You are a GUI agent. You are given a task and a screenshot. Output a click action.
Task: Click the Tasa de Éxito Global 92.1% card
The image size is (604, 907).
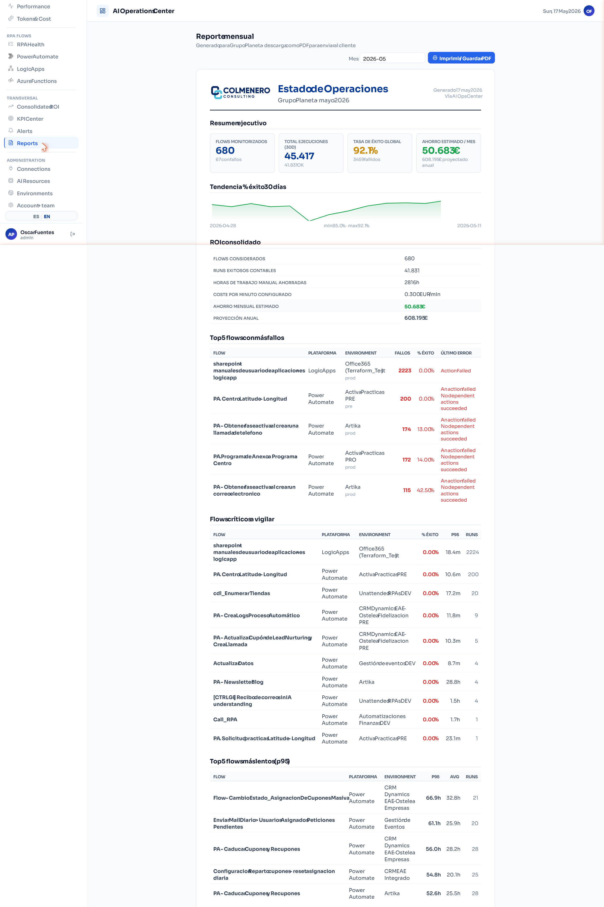click(380, 153)
